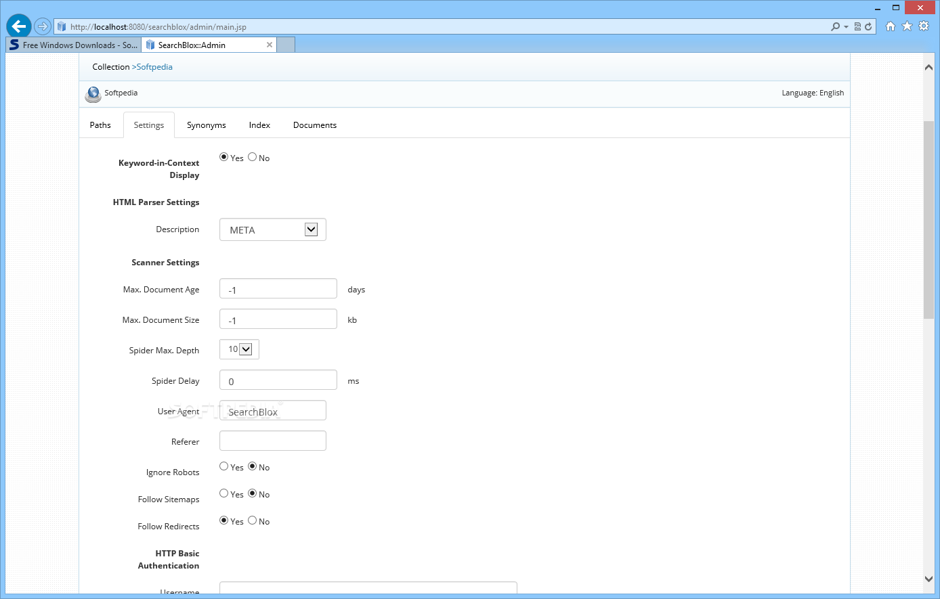Click the 'days' unit label
The width and height of the screenshot is (940, 599).
tap(356, 290)
